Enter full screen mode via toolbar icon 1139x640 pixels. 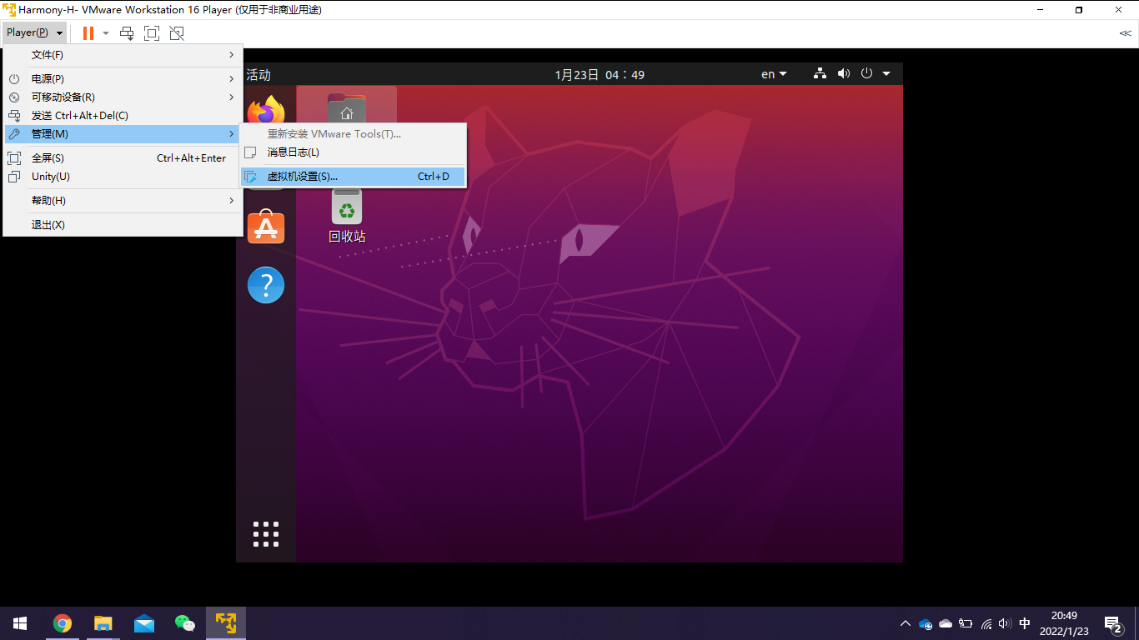pos(152,33)
